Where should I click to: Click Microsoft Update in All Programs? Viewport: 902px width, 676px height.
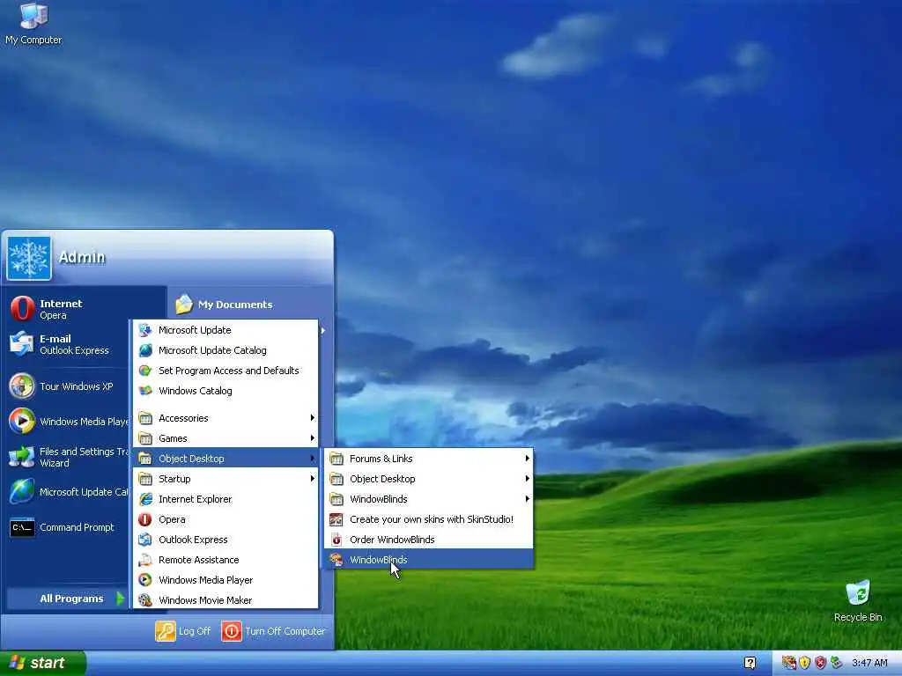[x=225, y=330]
